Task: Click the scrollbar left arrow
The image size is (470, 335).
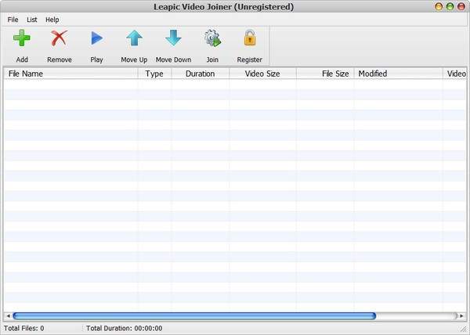Action: (x=8, y=316)
